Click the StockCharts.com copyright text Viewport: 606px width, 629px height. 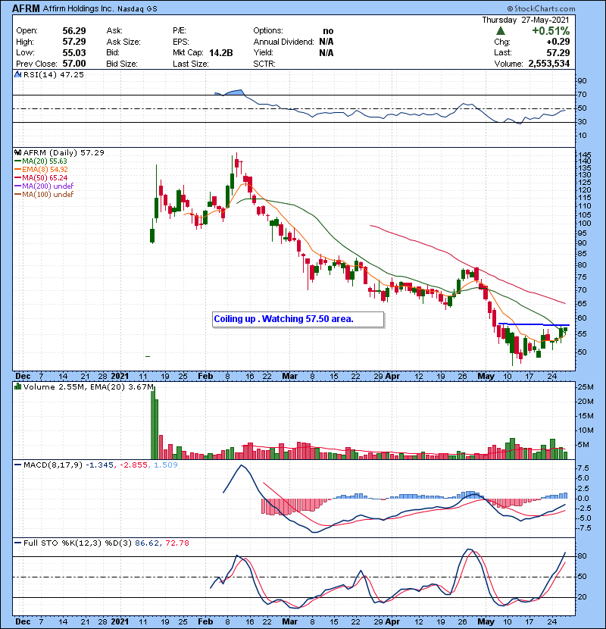tap(541, 8)
